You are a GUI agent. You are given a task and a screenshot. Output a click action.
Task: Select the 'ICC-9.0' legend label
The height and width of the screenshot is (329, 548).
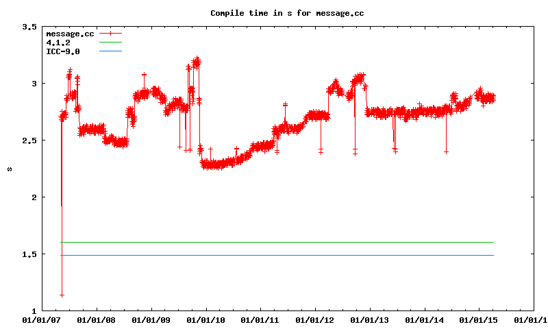[x=61, y=51]
